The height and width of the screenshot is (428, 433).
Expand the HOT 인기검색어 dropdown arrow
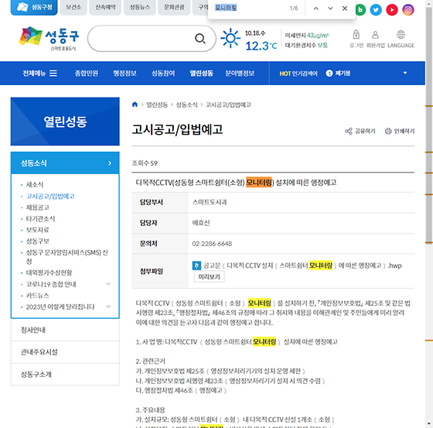tap(405, 73)
